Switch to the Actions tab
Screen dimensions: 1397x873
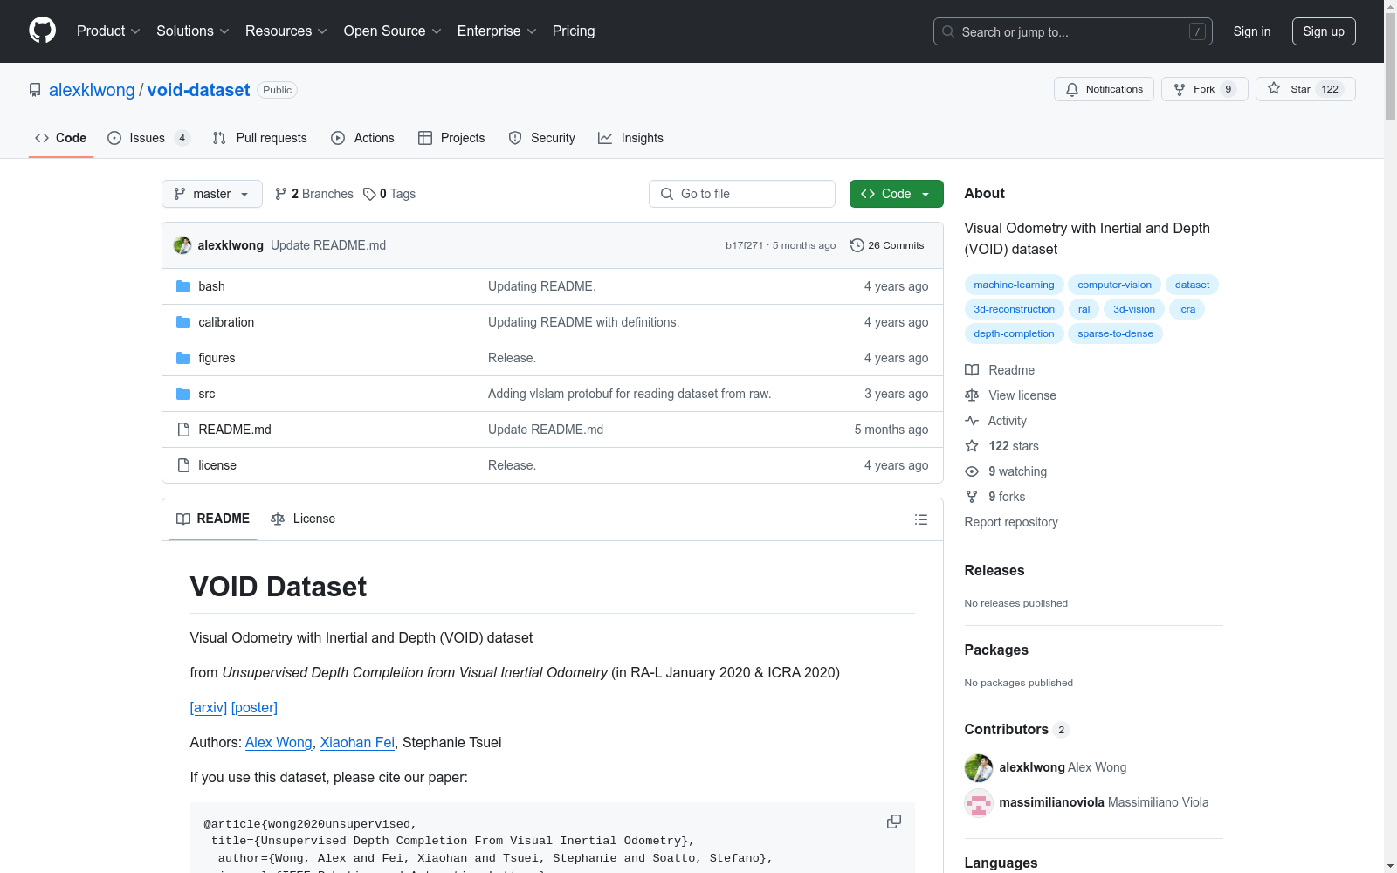tap(363, 138)
